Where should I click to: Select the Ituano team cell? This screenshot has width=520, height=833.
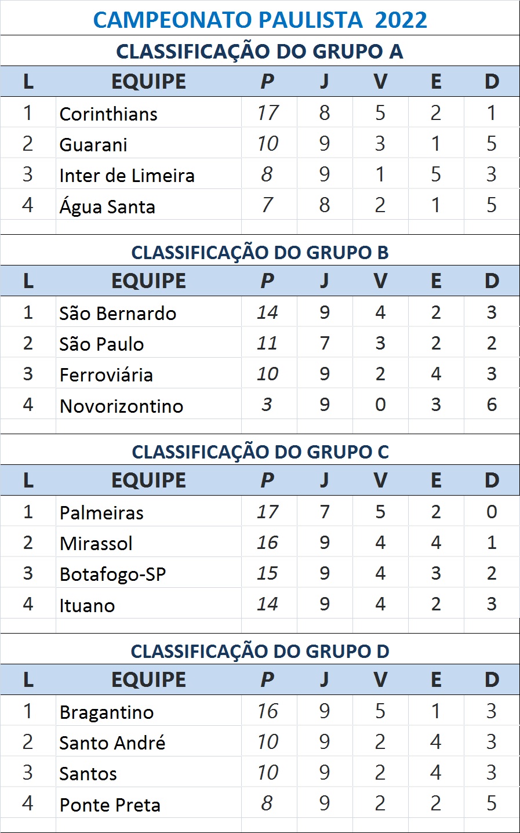point(88,605)
